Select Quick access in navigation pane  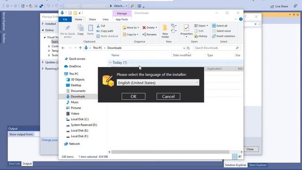77,59
